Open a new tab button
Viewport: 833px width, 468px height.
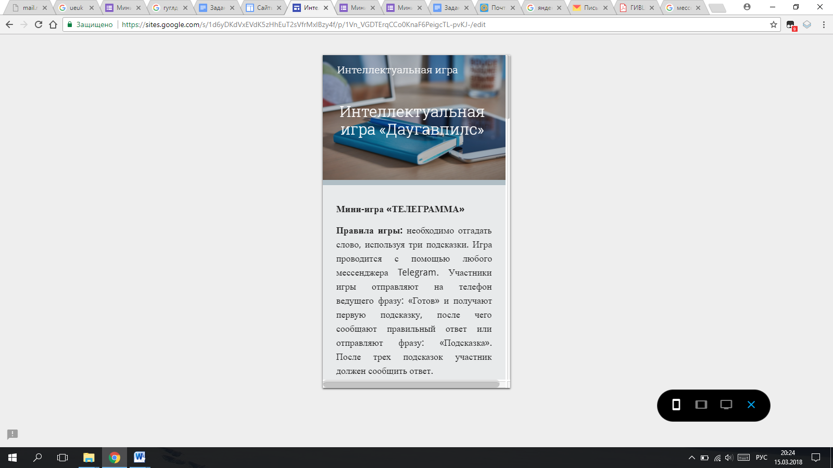[717, 8]
